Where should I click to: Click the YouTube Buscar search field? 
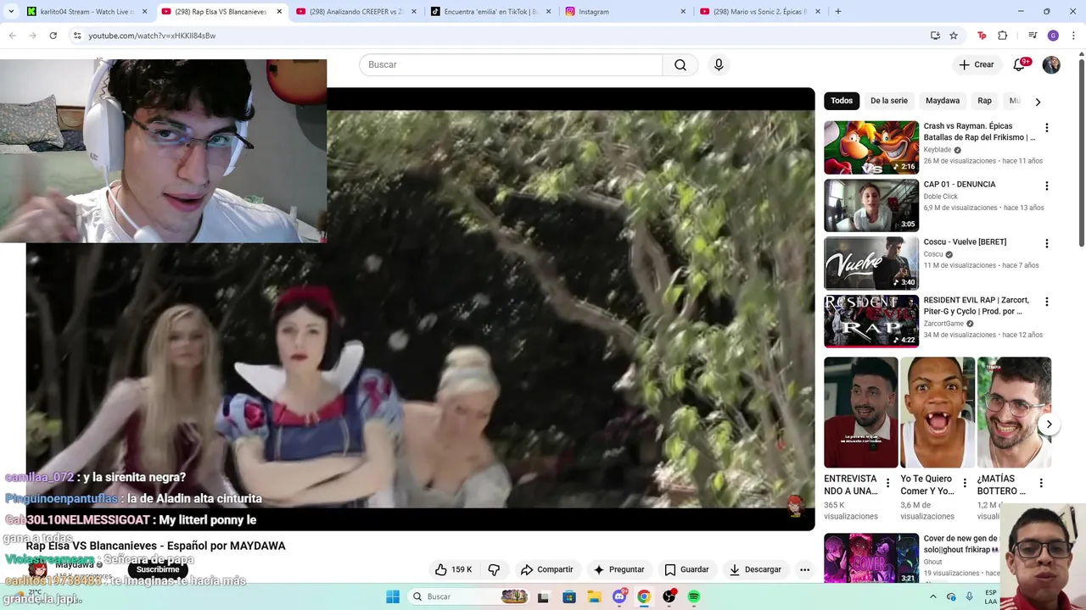[x=511, y=65]
